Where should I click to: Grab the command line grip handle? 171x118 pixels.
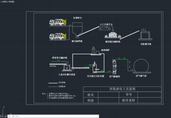coord(1,116)
